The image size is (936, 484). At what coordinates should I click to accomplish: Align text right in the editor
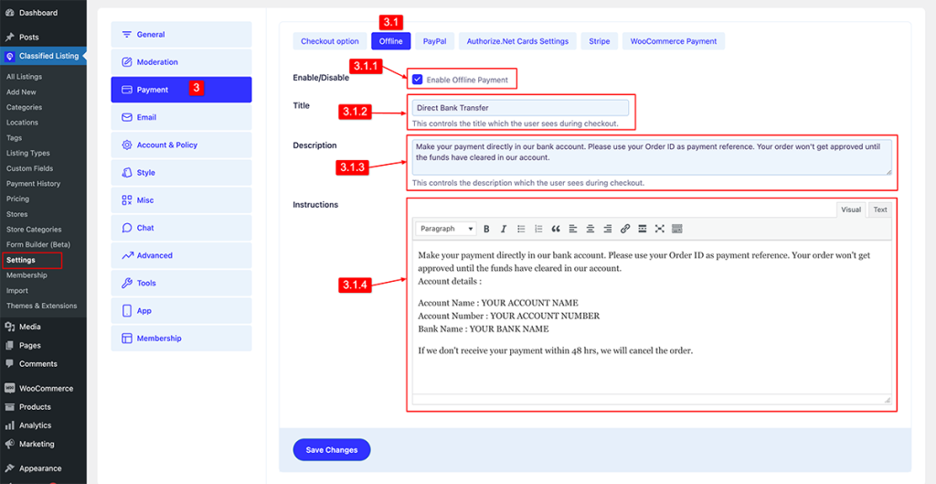click(608, 229)
